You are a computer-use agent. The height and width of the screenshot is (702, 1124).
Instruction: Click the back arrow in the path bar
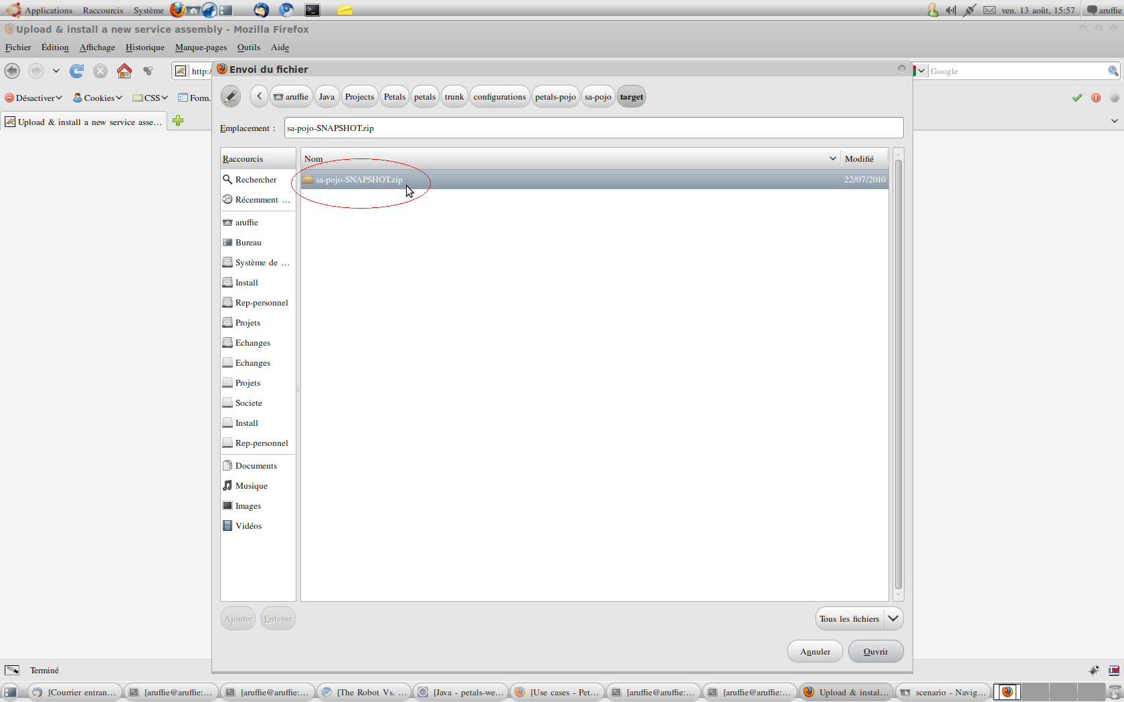(259, 97)
